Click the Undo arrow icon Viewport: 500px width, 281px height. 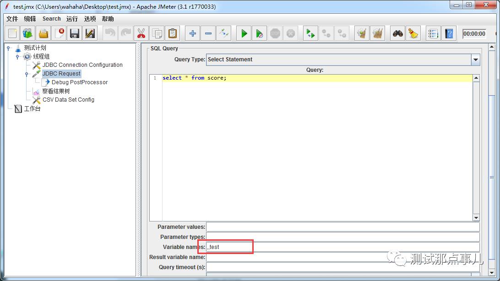pos(110,33)
